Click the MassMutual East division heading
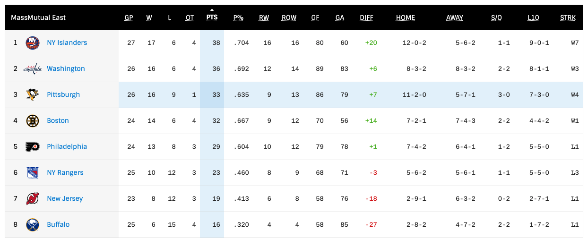The image size is (588, 248). click(38, 18)
